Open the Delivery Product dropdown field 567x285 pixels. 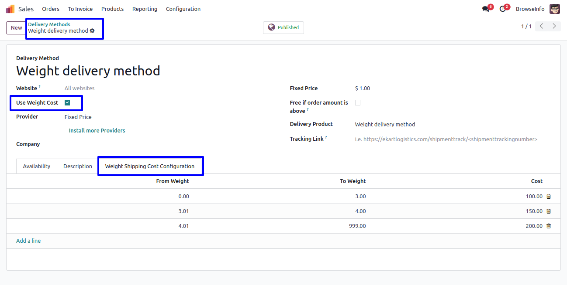[x=437, y=125]
